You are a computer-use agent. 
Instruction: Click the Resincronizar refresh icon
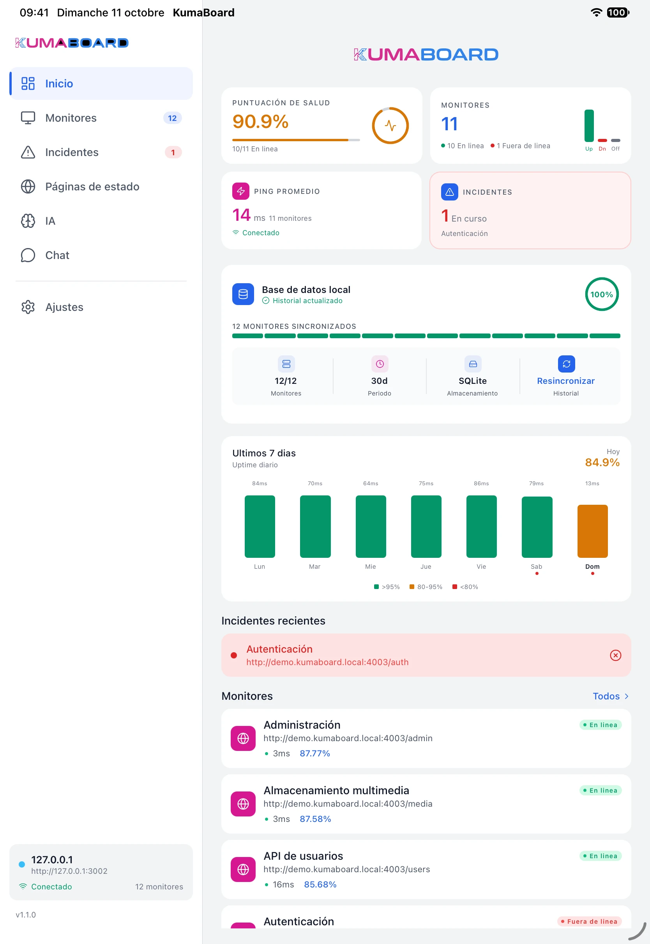point(566,364)
